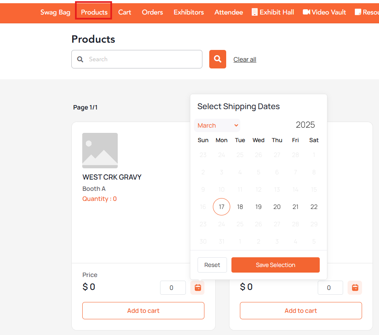
Task: Open the Orders menu item
Action: pyautogui.click(x=152, y=12)
